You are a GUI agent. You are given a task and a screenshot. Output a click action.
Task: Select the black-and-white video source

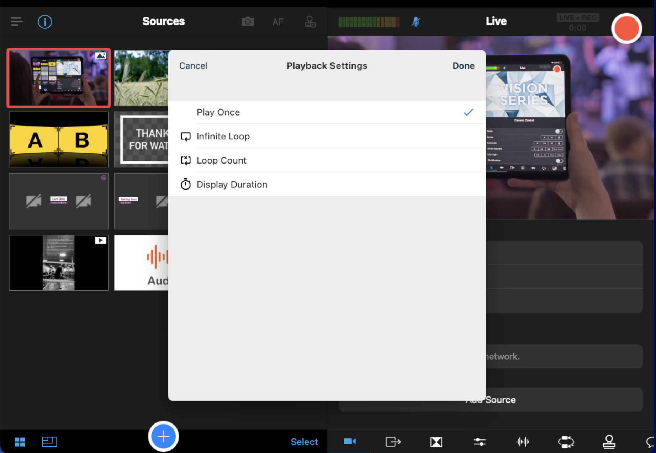click(x=59, y=263)
